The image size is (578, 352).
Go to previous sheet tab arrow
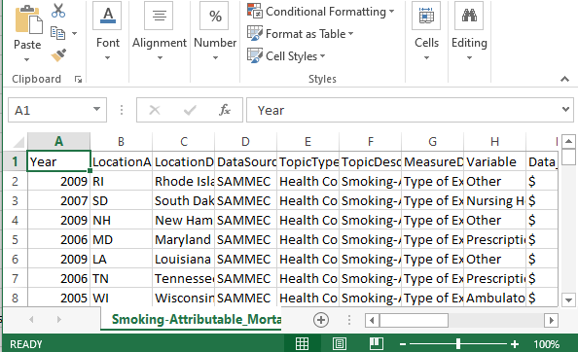[x=31, y=319]
